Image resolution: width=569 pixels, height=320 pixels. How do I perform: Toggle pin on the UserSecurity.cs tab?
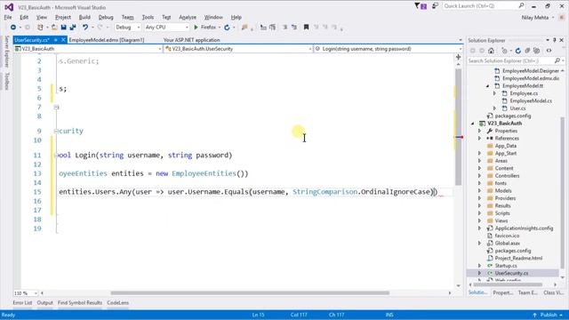(56, 40)
